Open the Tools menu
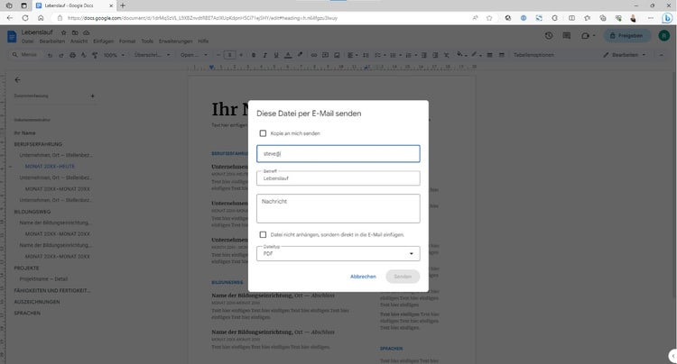This screenshot has width=677, height=364. coord(147,41)
